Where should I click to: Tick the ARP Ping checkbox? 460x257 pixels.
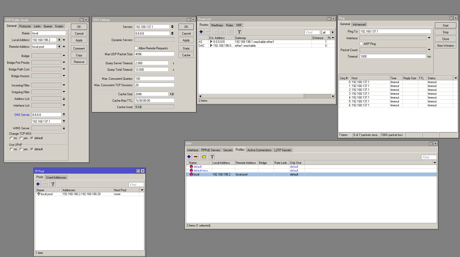361,44
